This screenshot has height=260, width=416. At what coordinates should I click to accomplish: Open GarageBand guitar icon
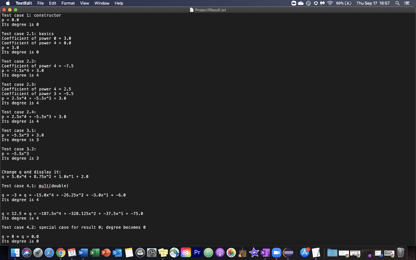pos(243,253)
